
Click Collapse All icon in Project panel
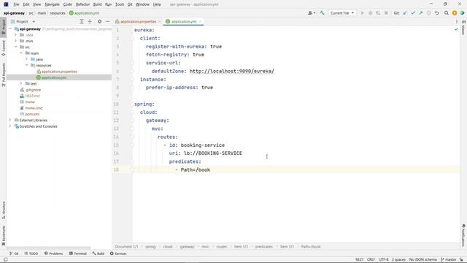90,21
